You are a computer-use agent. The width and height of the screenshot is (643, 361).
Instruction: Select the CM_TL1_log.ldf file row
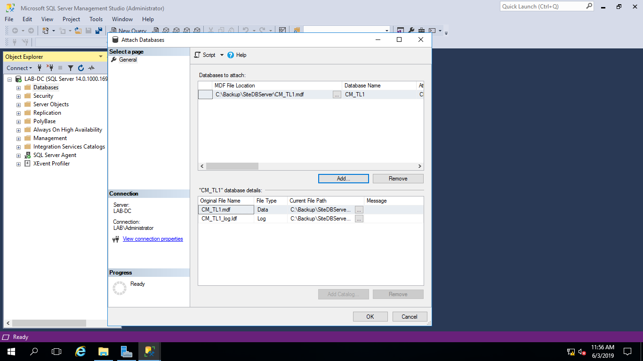pos(311,219)
